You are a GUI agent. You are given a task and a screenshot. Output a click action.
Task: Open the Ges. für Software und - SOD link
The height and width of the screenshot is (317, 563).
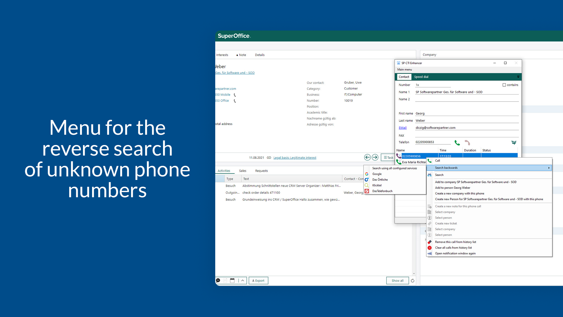coord(235,73)
